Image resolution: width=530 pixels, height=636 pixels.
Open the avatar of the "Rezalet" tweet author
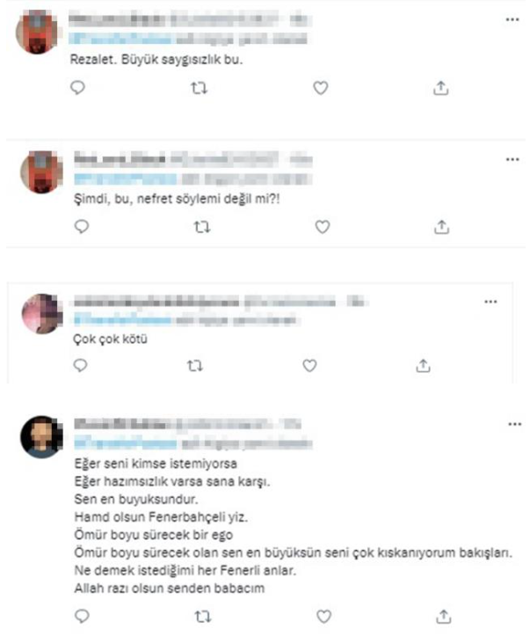coord(37,33)
